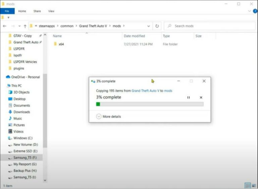Open Help via the question mark icon
The width and height of the screenshot is (258, 189).
pos(255,11)
